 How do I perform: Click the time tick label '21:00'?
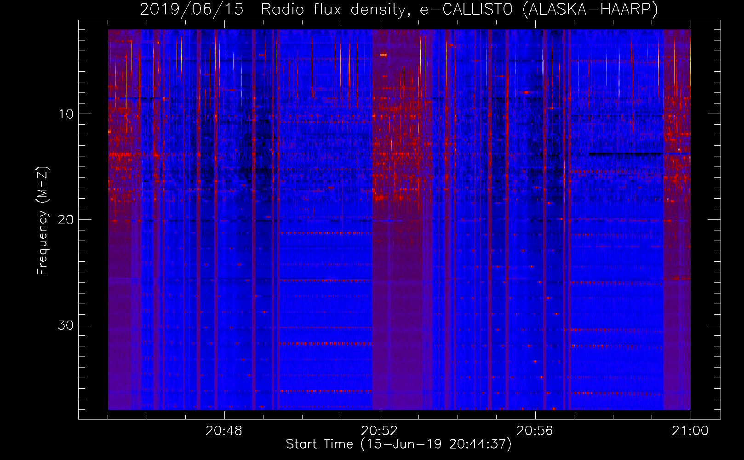(x=690, y=431)
